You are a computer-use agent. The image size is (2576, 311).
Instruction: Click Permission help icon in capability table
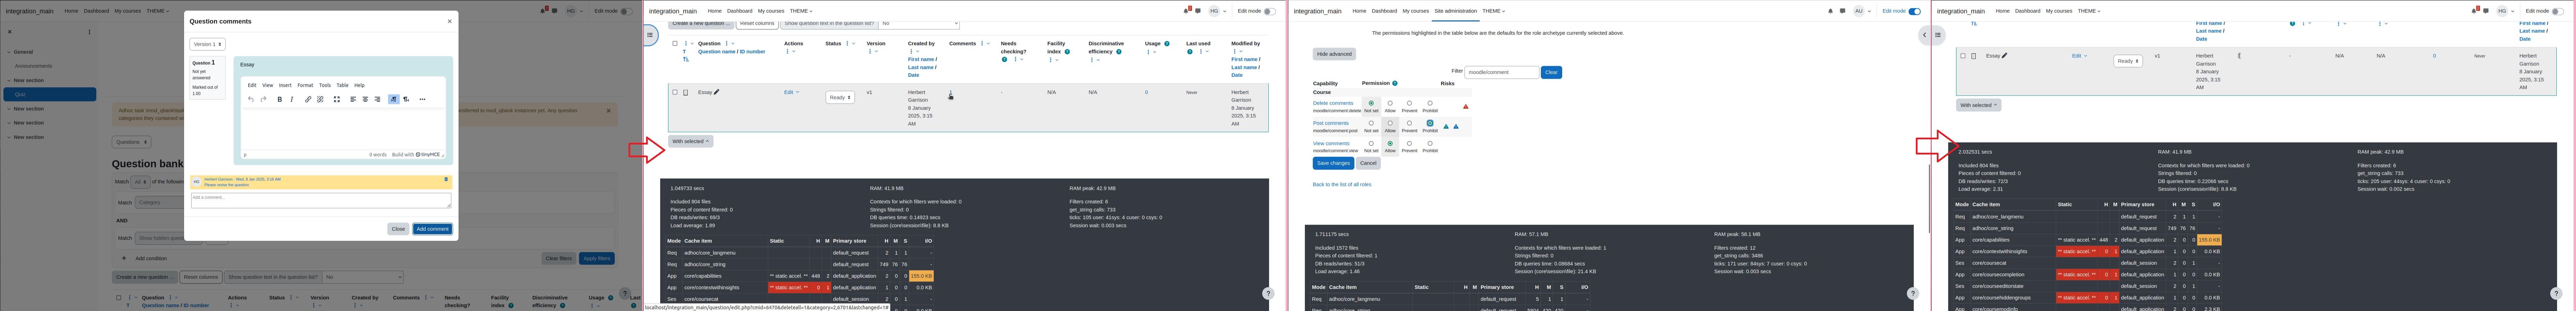pyautogui.click(x=1395, y=83)
